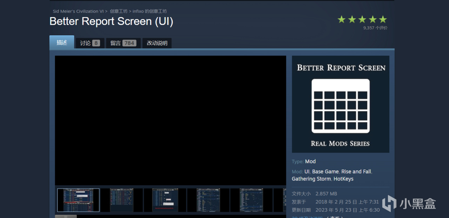449x218 pixels.
Task: Visit infixo 的创意工坊 breadcrumb
Action: click(149, 11)
